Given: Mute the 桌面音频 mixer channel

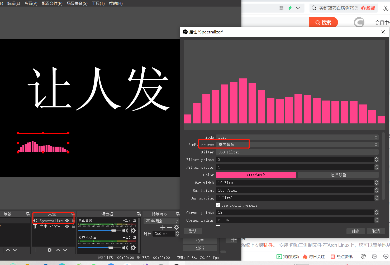Looking at the screenshot, I should [125, 231].
